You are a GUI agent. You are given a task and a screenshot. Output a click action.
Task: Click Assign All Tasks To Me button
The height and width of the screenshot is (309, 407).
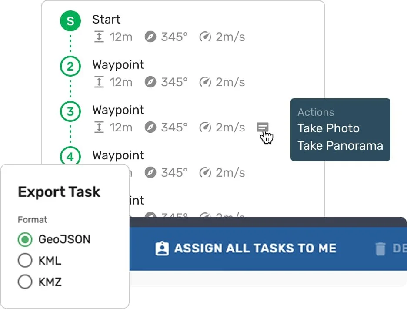point(246,249)
